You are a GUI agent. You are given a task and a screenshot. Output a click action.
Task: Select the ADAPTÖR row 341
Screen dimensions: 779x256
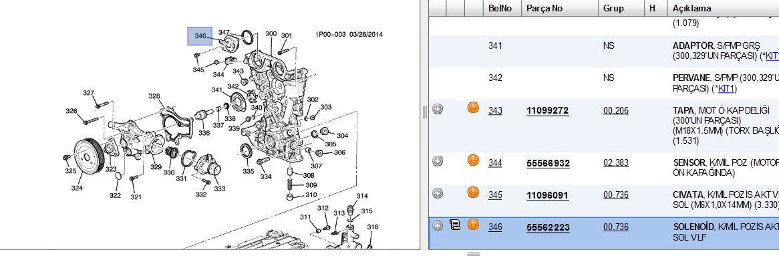[604, 51]
